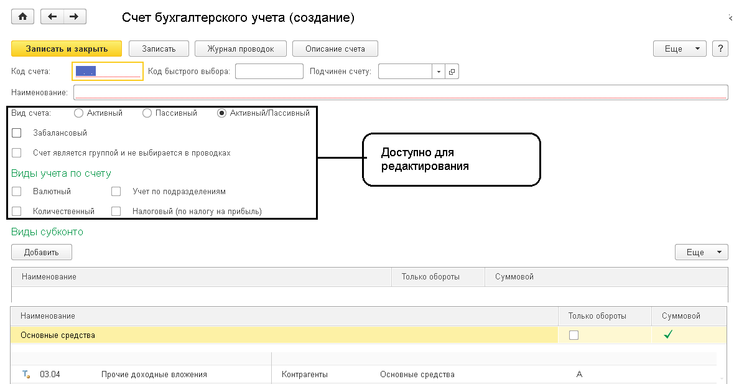Image resolution: width=734 pixels, height=384 pixels.
Task: Focus the Код счета field
Action: tap(108, 71)
